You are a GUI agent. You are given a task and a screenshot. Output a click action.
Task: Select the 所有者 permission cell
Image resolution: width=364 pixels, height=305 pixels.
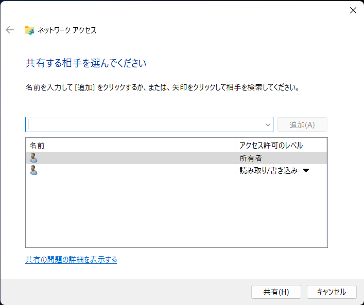[x=251, y=158]
